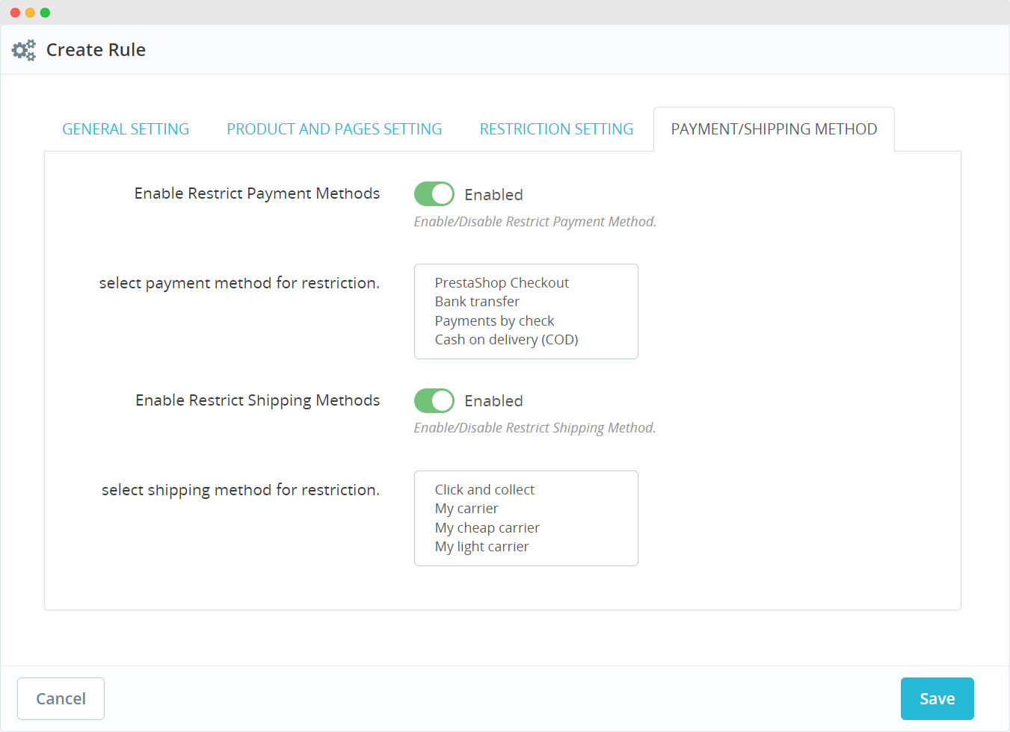Minimize window using yellow button

point(30,13)
